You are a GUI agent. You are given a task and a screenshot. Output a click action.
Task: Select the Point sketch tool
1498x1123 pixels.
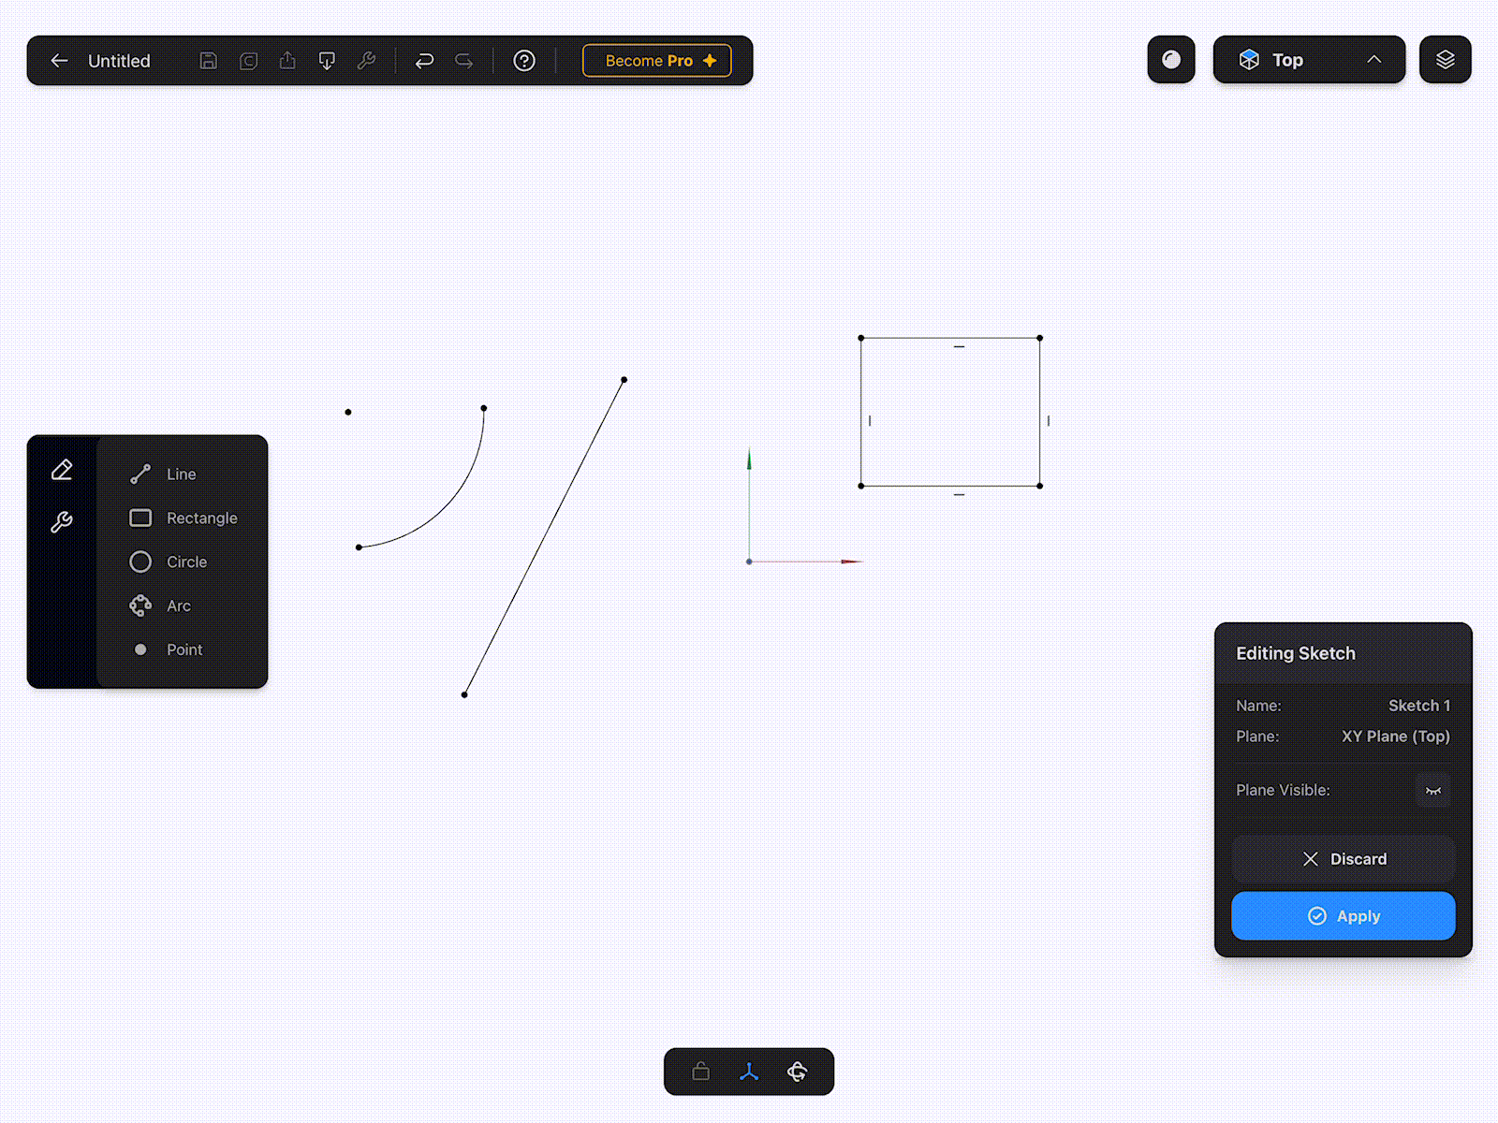tap(184, 649)
